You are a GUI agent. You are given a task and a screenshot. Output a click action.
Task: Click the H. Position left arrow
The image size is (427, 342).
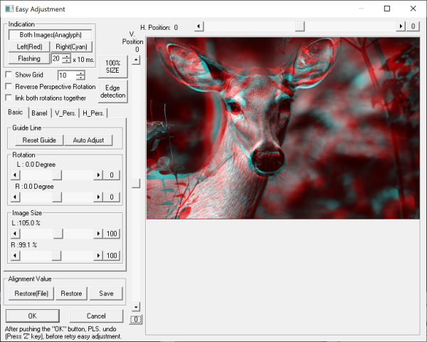click(x=199, y=26)
